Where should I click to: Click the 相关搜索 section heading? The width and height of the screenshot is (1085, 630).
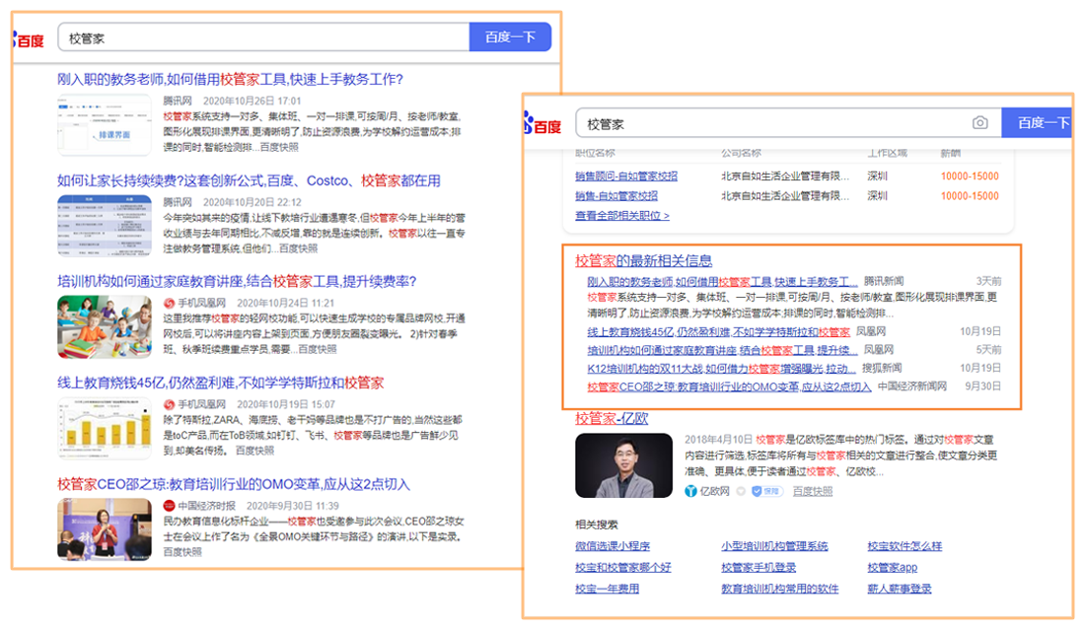pos(597,525)
